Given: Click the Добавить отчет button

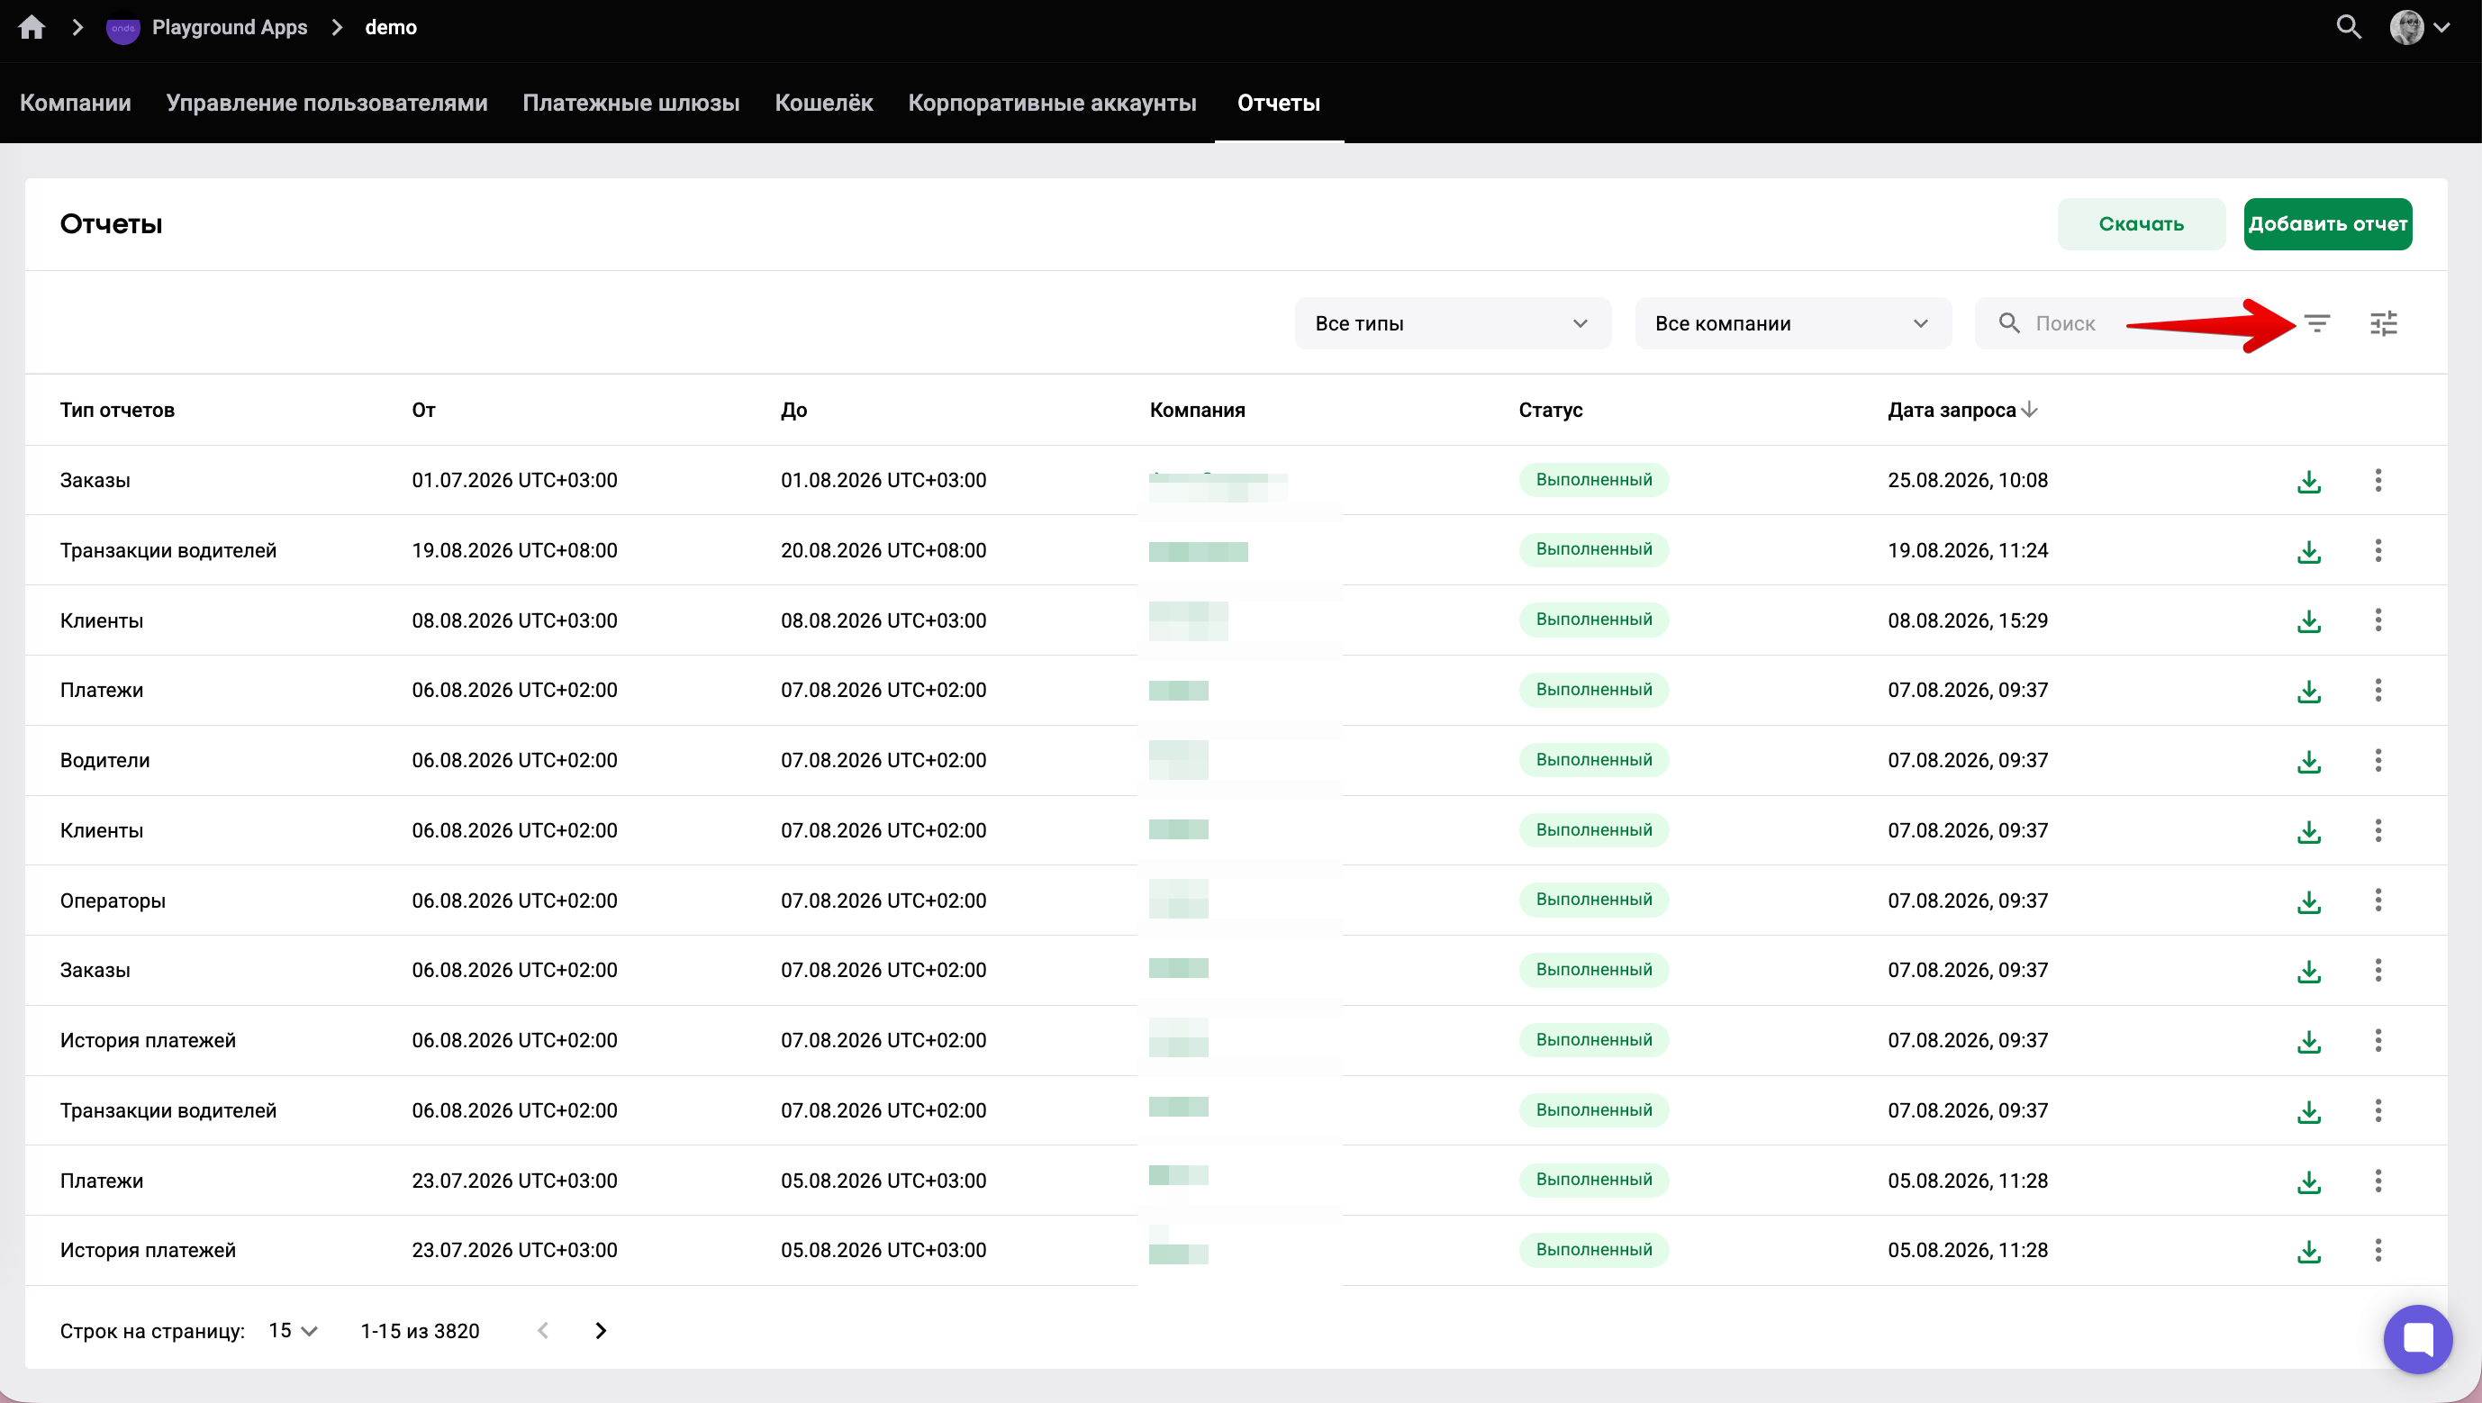Looking at the screenshot, I should tap(2327, 224).
